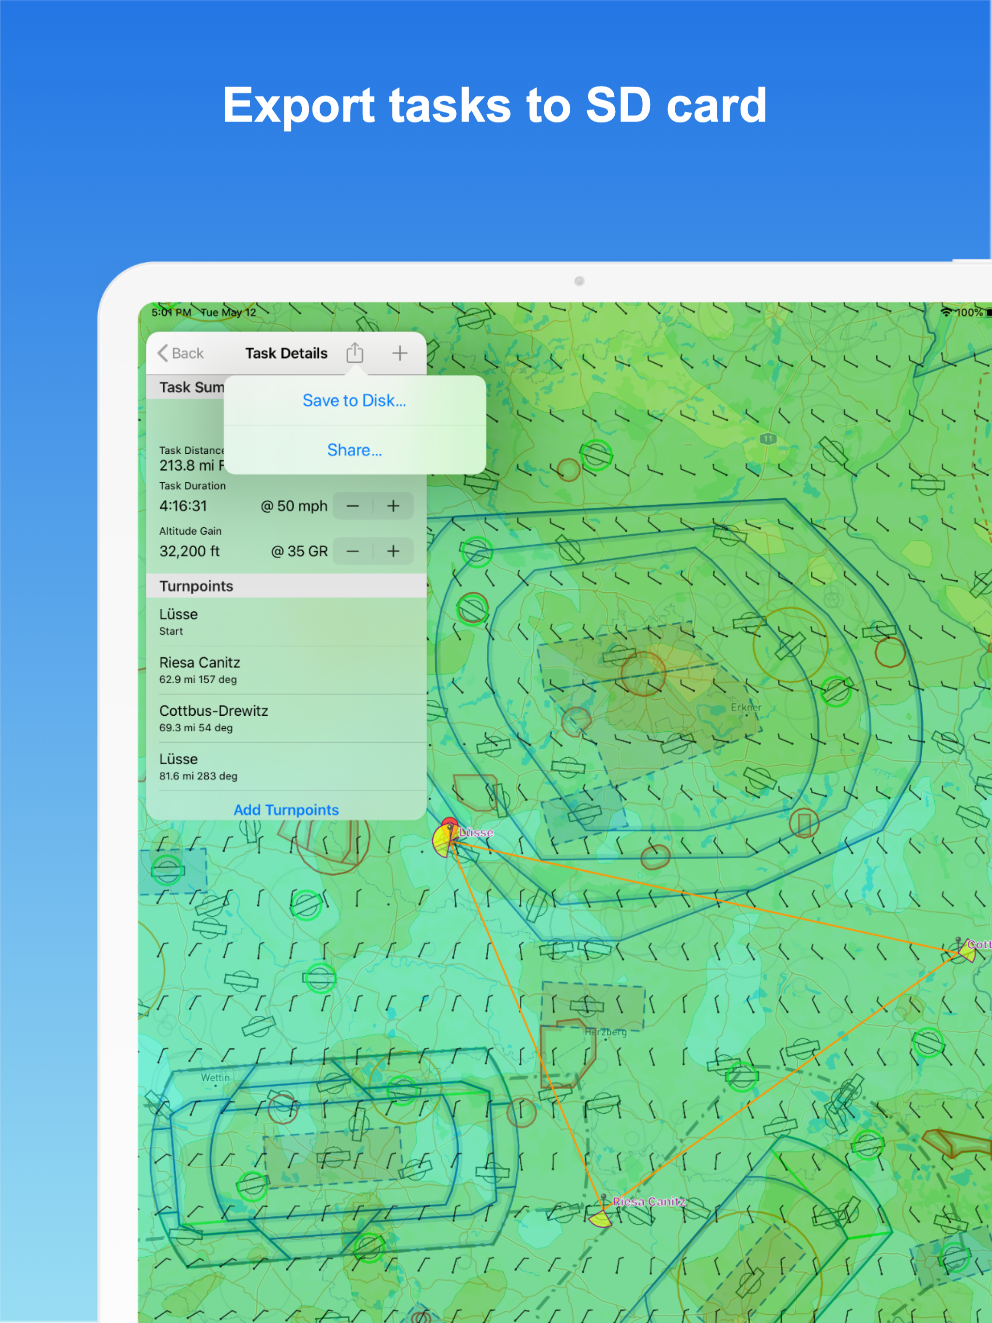This screenshot has width=992, height=1323.
Task: Tap the Riesa Canitz map waypoint sector
Action: 600,1217
